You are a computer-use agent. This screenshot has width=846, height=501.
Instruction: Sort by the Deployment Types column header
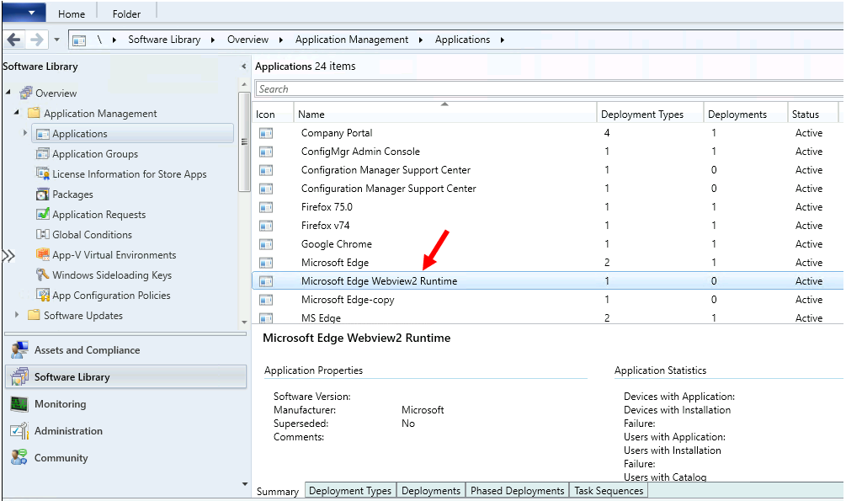pyautogui.click(x=650, y=114)
